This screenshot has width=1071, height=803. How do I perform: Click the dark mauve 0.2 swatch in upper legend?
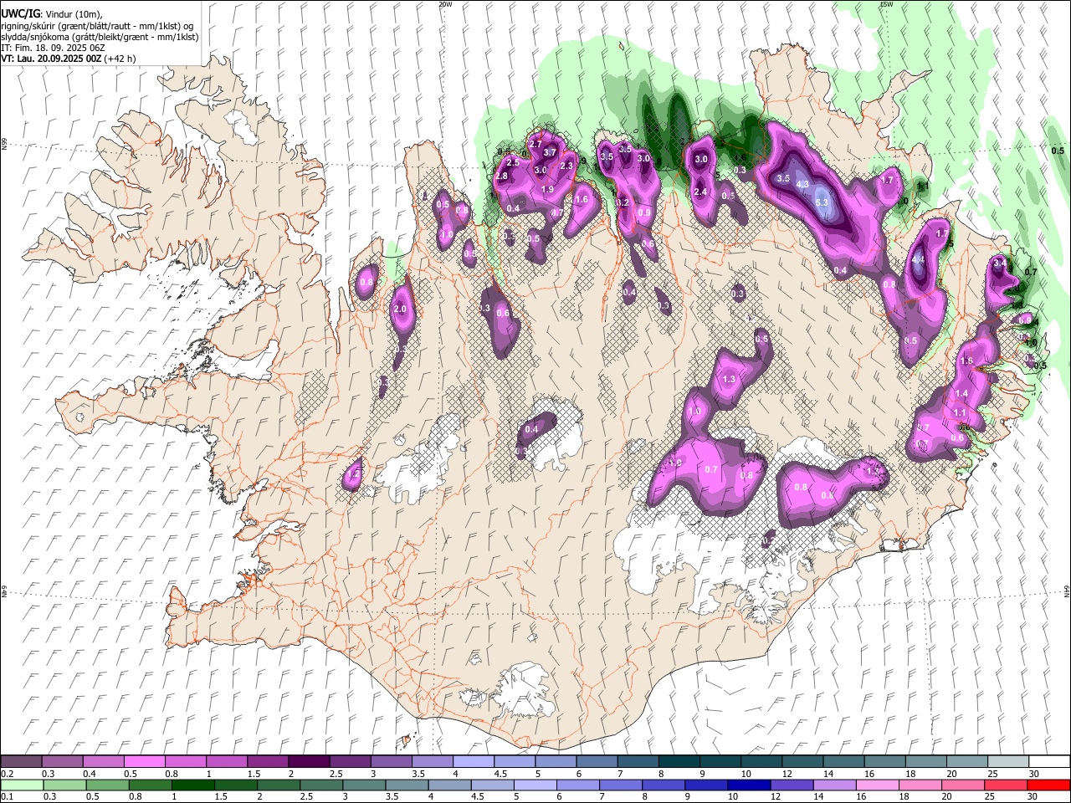(x=22, y=762)
